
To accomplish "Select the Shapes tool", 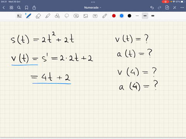I will pyautogui.click(x=57, y=16).
